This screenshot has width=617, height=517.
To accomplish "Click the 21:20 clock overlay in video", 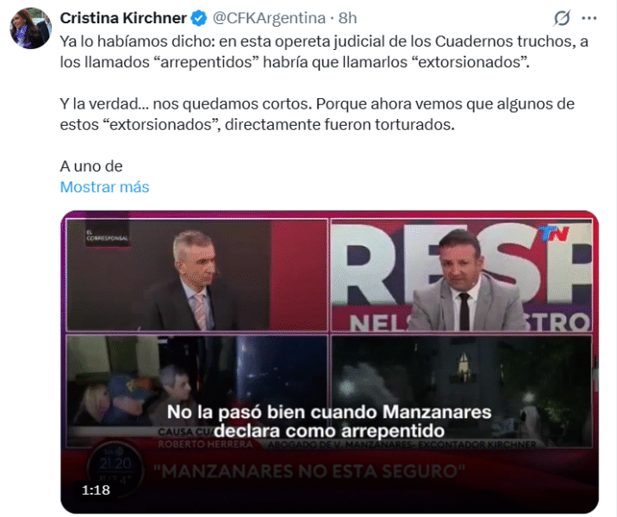I will pos(115,464).
